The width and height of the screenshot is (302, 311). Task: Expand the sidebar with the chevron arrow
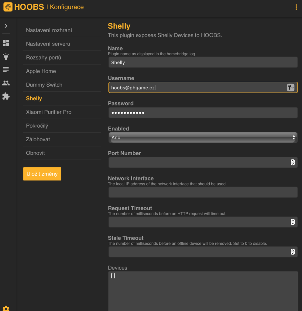pyautogui.click(x=6, y=26)
